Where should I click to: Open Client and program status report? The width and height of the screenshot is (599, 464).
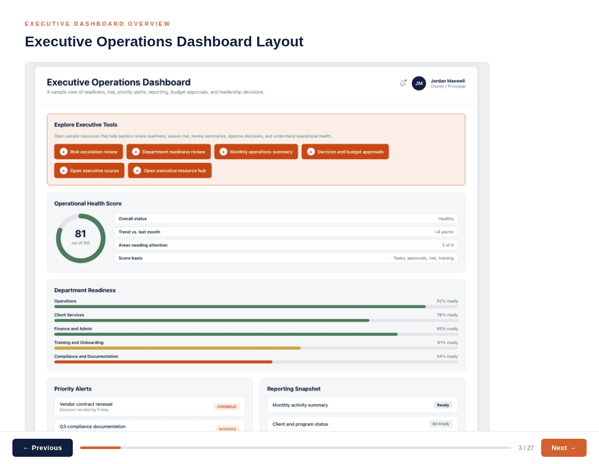click(362, 424)
